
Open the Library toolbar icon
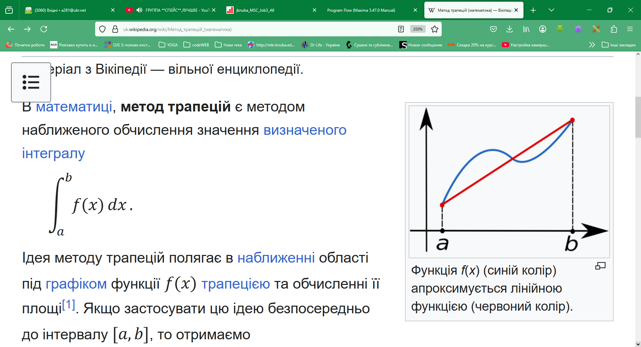pyautogui.click(x=526, y=29)
